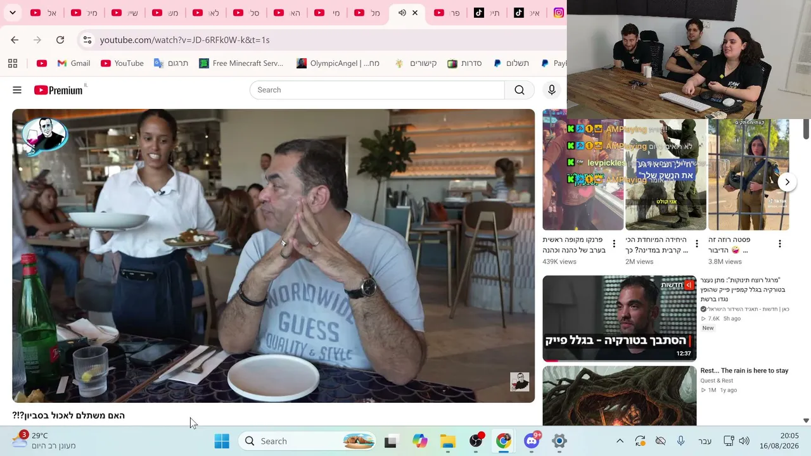Launch Copilot from the taskbar
The height and width of the screenshot is (456, 811).
click(419, 441)
